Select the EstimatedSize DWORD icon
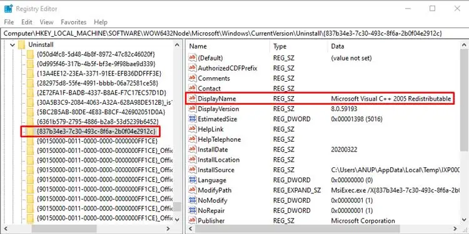 pos(193,119)
